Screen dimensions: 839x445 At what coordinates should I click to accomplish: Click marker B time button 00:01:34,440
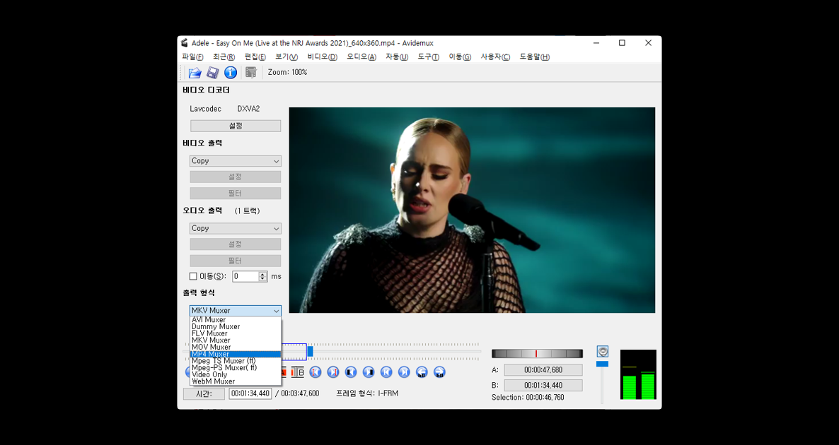(543, 385)
